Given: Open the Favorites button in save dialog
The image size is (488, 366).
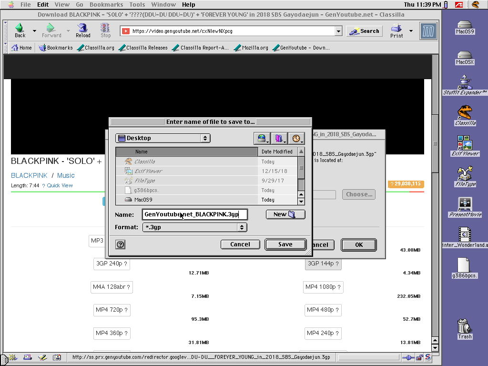Looking at the screenshot, I should [279, 138].
